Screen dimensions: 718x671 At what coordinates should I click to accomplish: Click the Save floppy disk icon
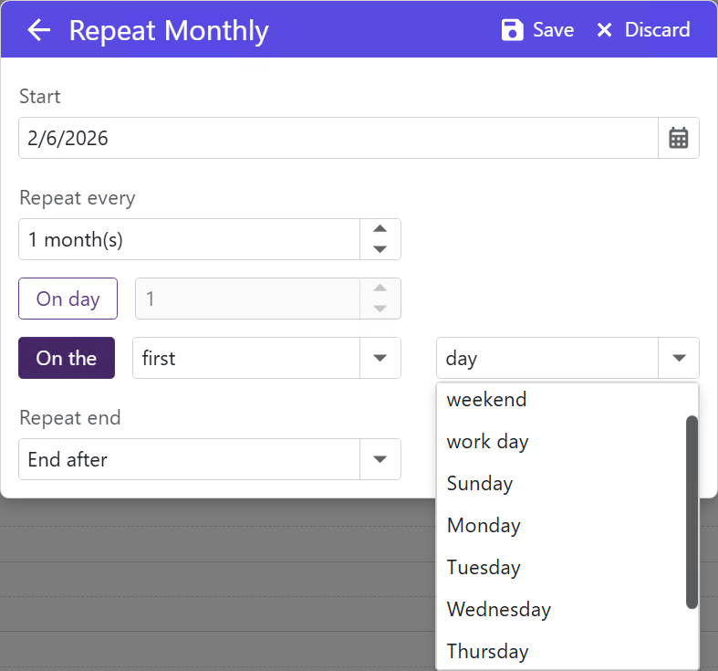pos(513,30)
